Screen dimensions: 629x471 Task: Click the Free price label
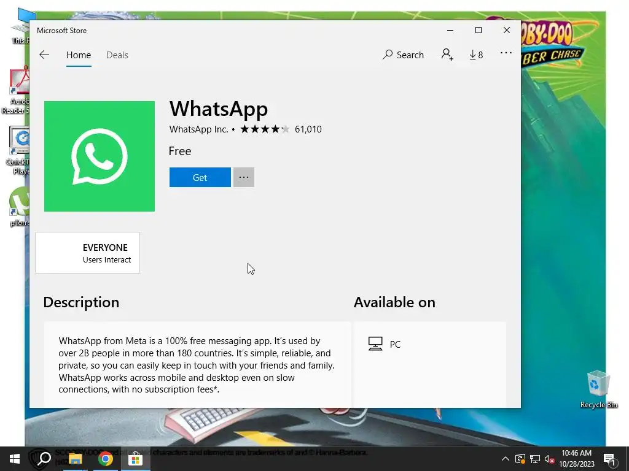pos(180,151)
